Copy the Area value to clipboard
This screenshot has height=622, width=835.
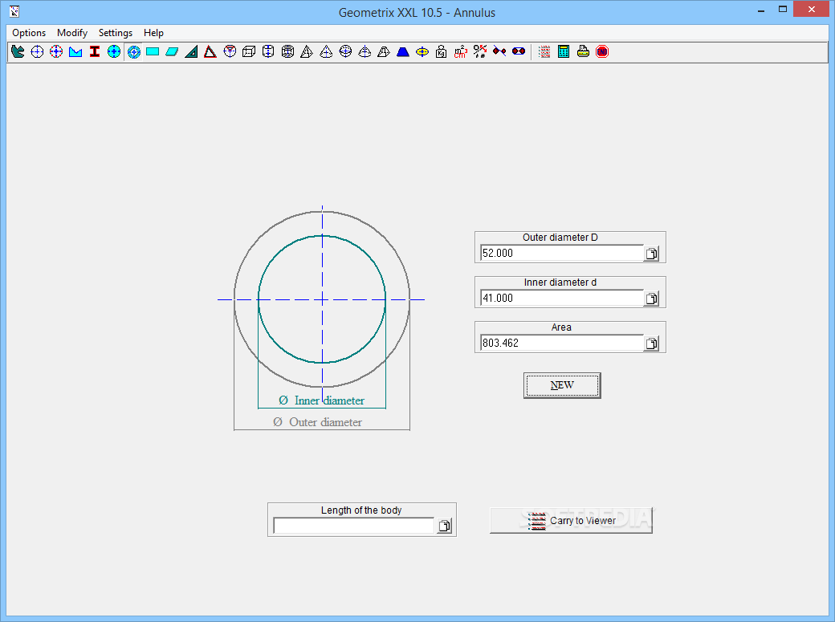pos(651,344)
